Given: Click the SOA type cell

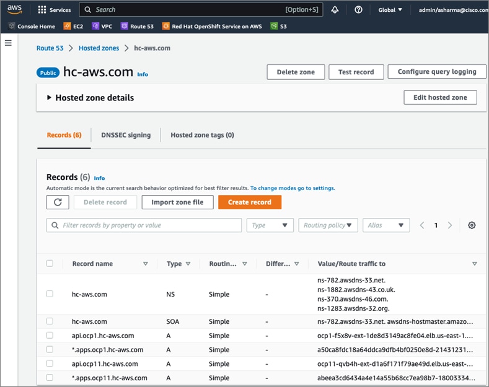Looking at the screenshot, I should point(172,321).
